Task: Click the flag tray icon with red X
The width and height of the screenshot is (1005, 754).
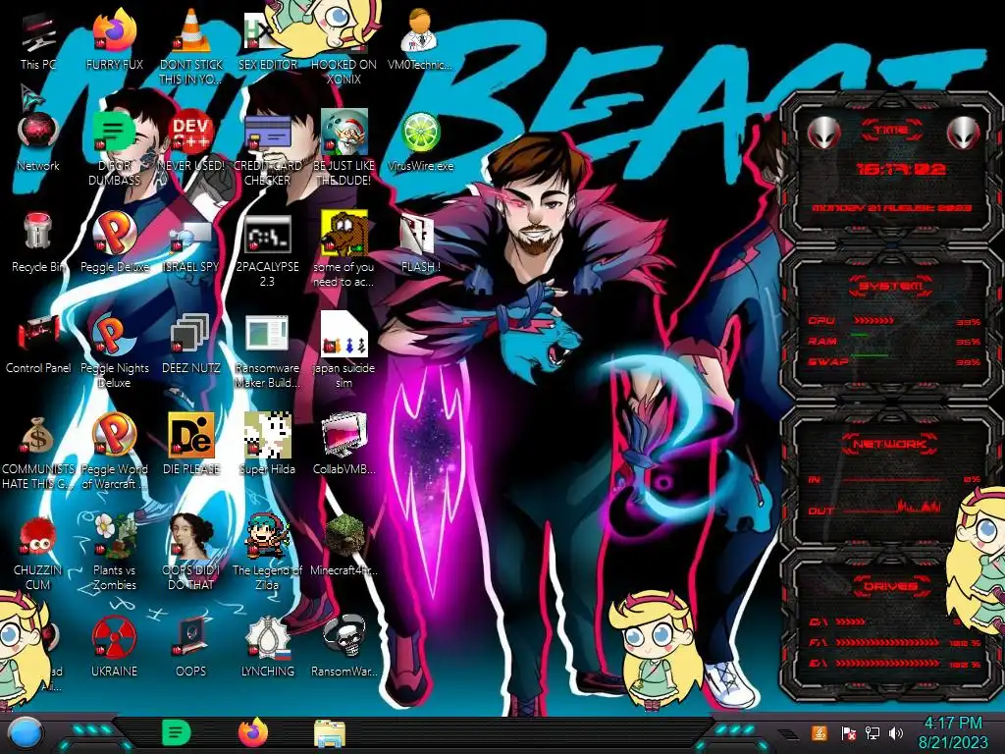Action: tap(849, 732)
